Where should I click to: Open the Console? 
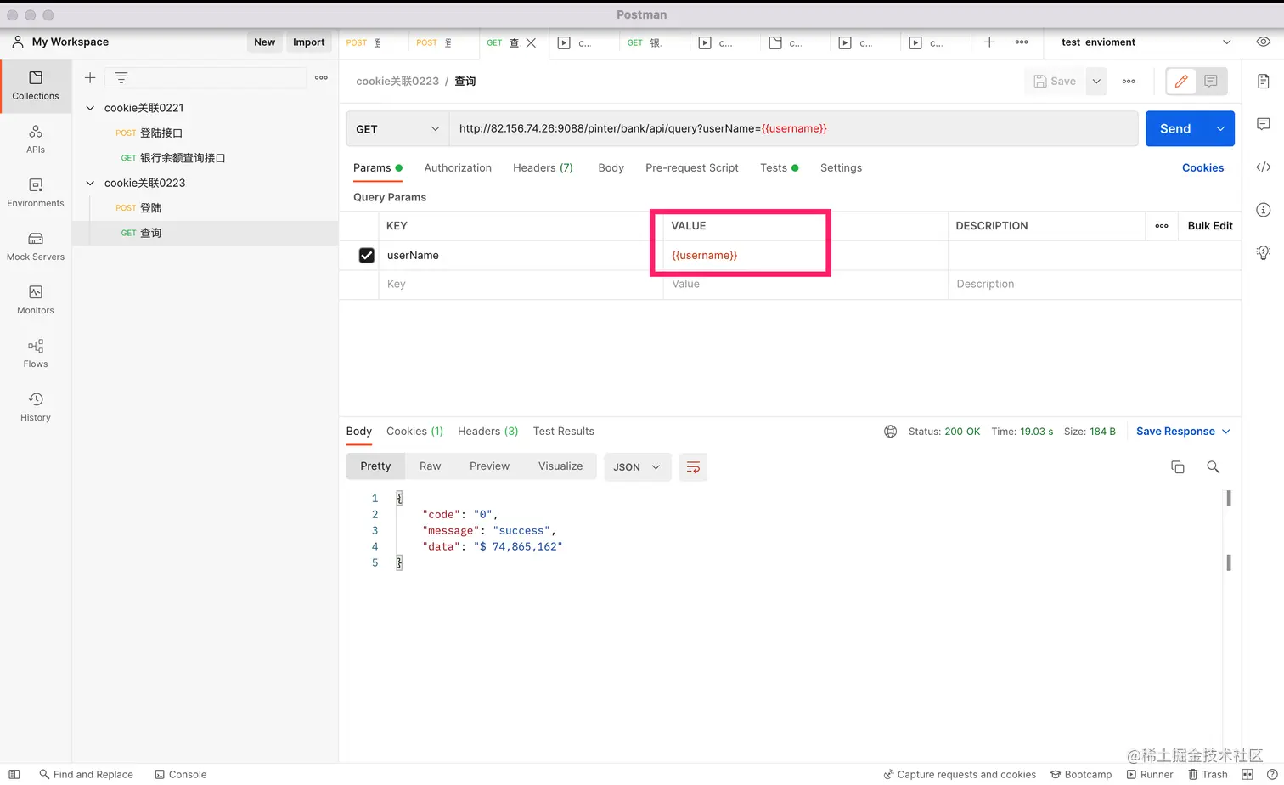181,775
